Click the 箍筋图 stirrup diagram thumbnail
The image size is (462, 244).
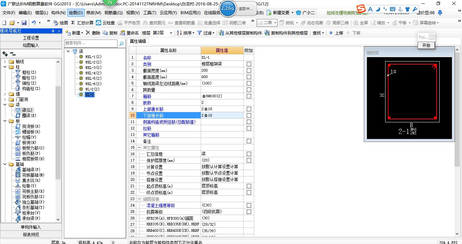click(409, 98)
